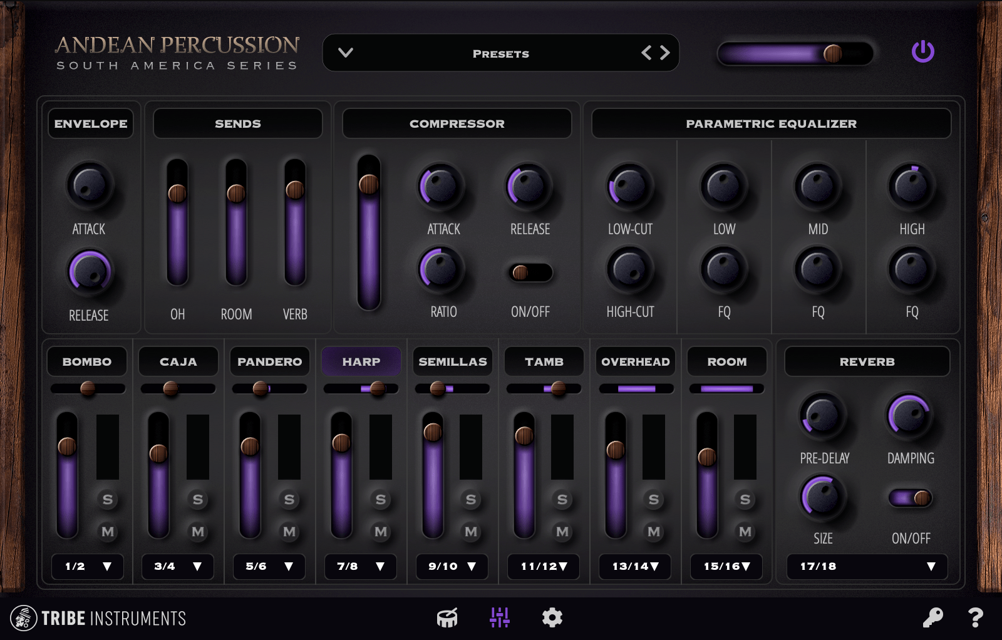Open the Bombo 1/2 output dropdown
The height and width of the screenshot is (640, 1002).
[87, 567]
